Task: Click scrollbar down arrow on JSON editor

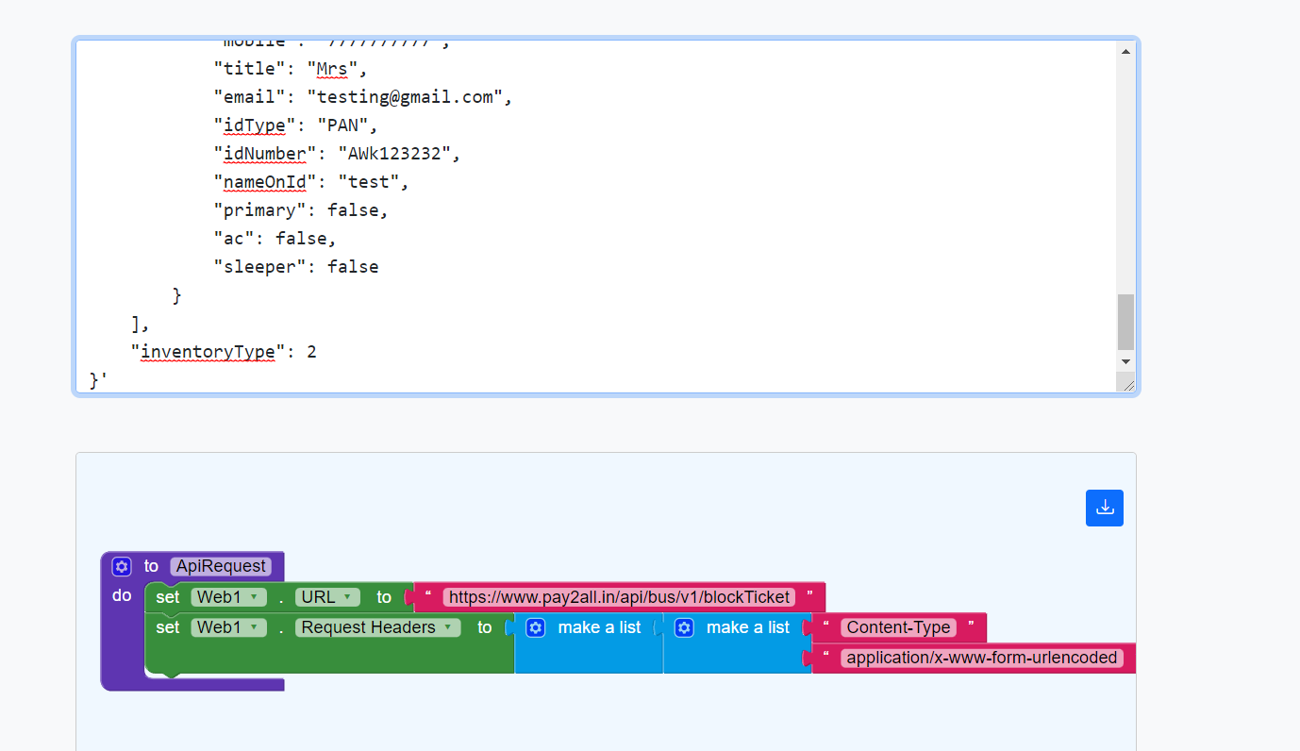Action: [x=1125, y=361]
